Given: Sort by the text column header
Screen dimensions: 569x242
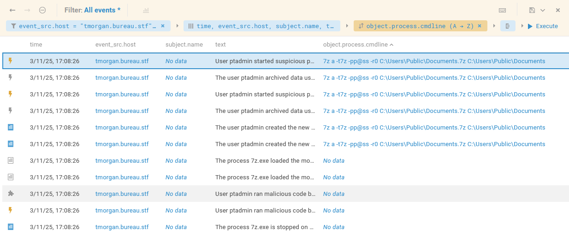Looking at the screenshot, I should click(220, 45).
